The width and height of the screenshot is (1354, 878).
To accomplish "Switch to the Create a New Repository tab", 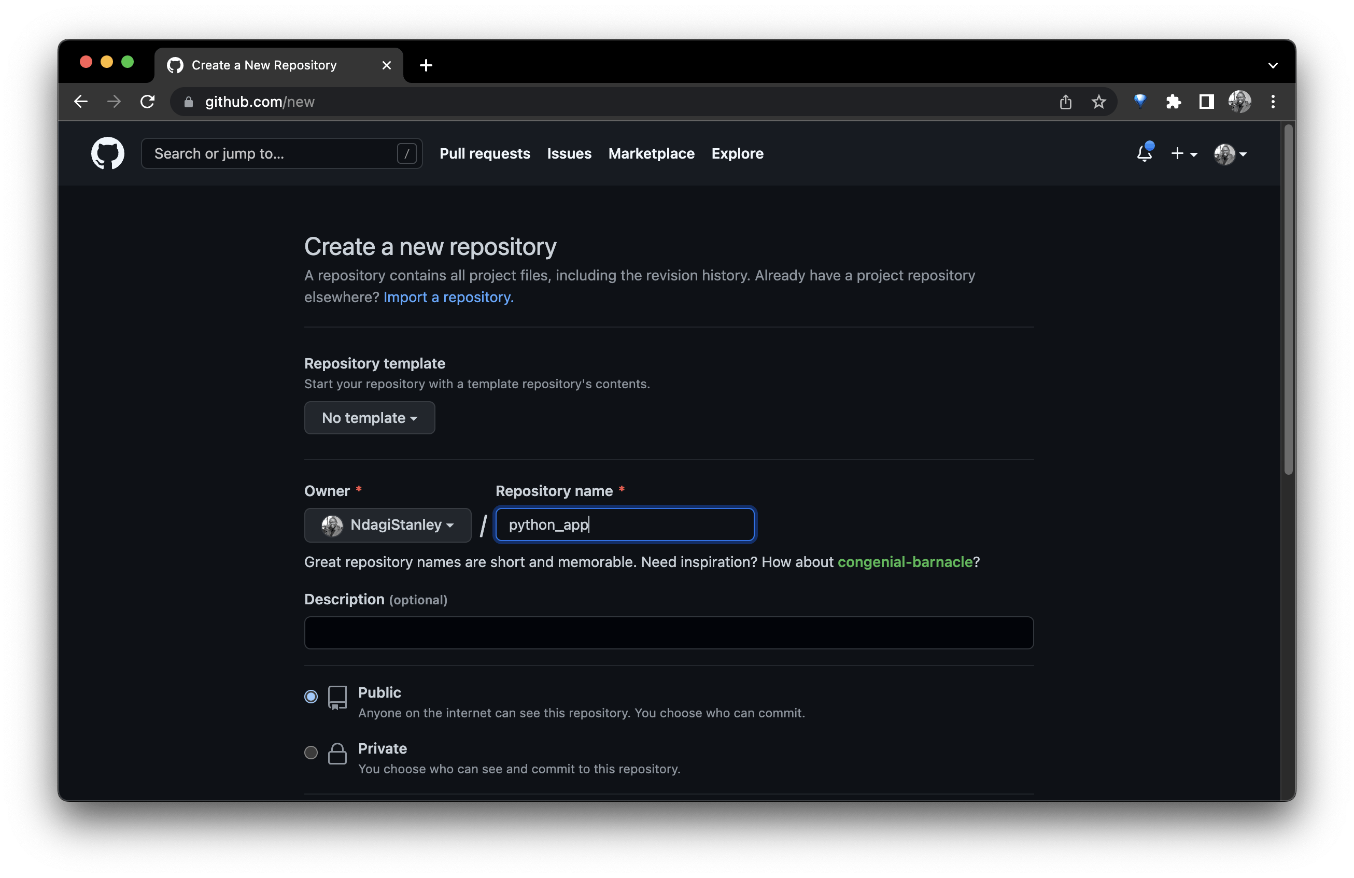I will point(263,65).
